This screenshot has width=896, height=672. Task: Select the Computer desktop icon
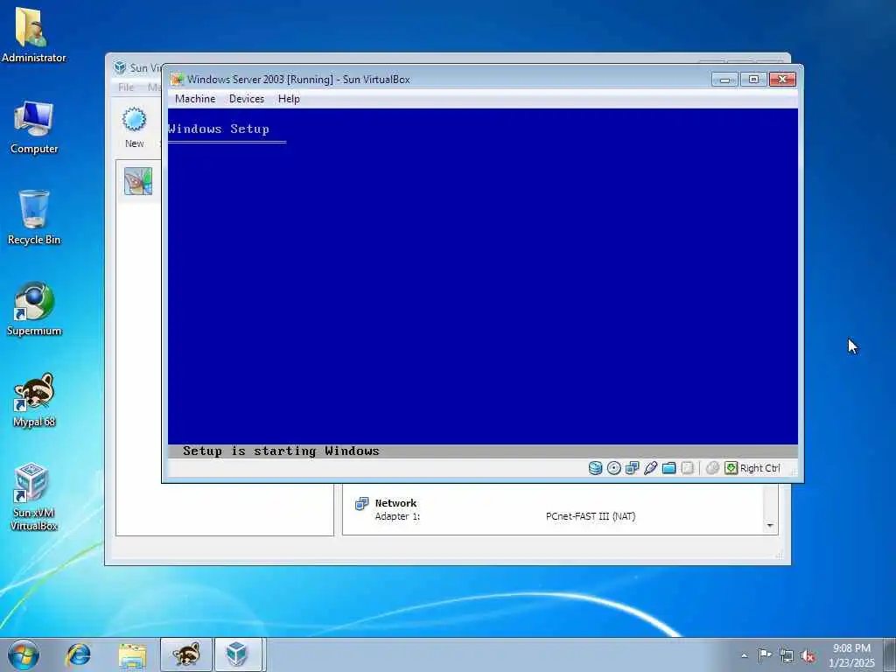34,128
